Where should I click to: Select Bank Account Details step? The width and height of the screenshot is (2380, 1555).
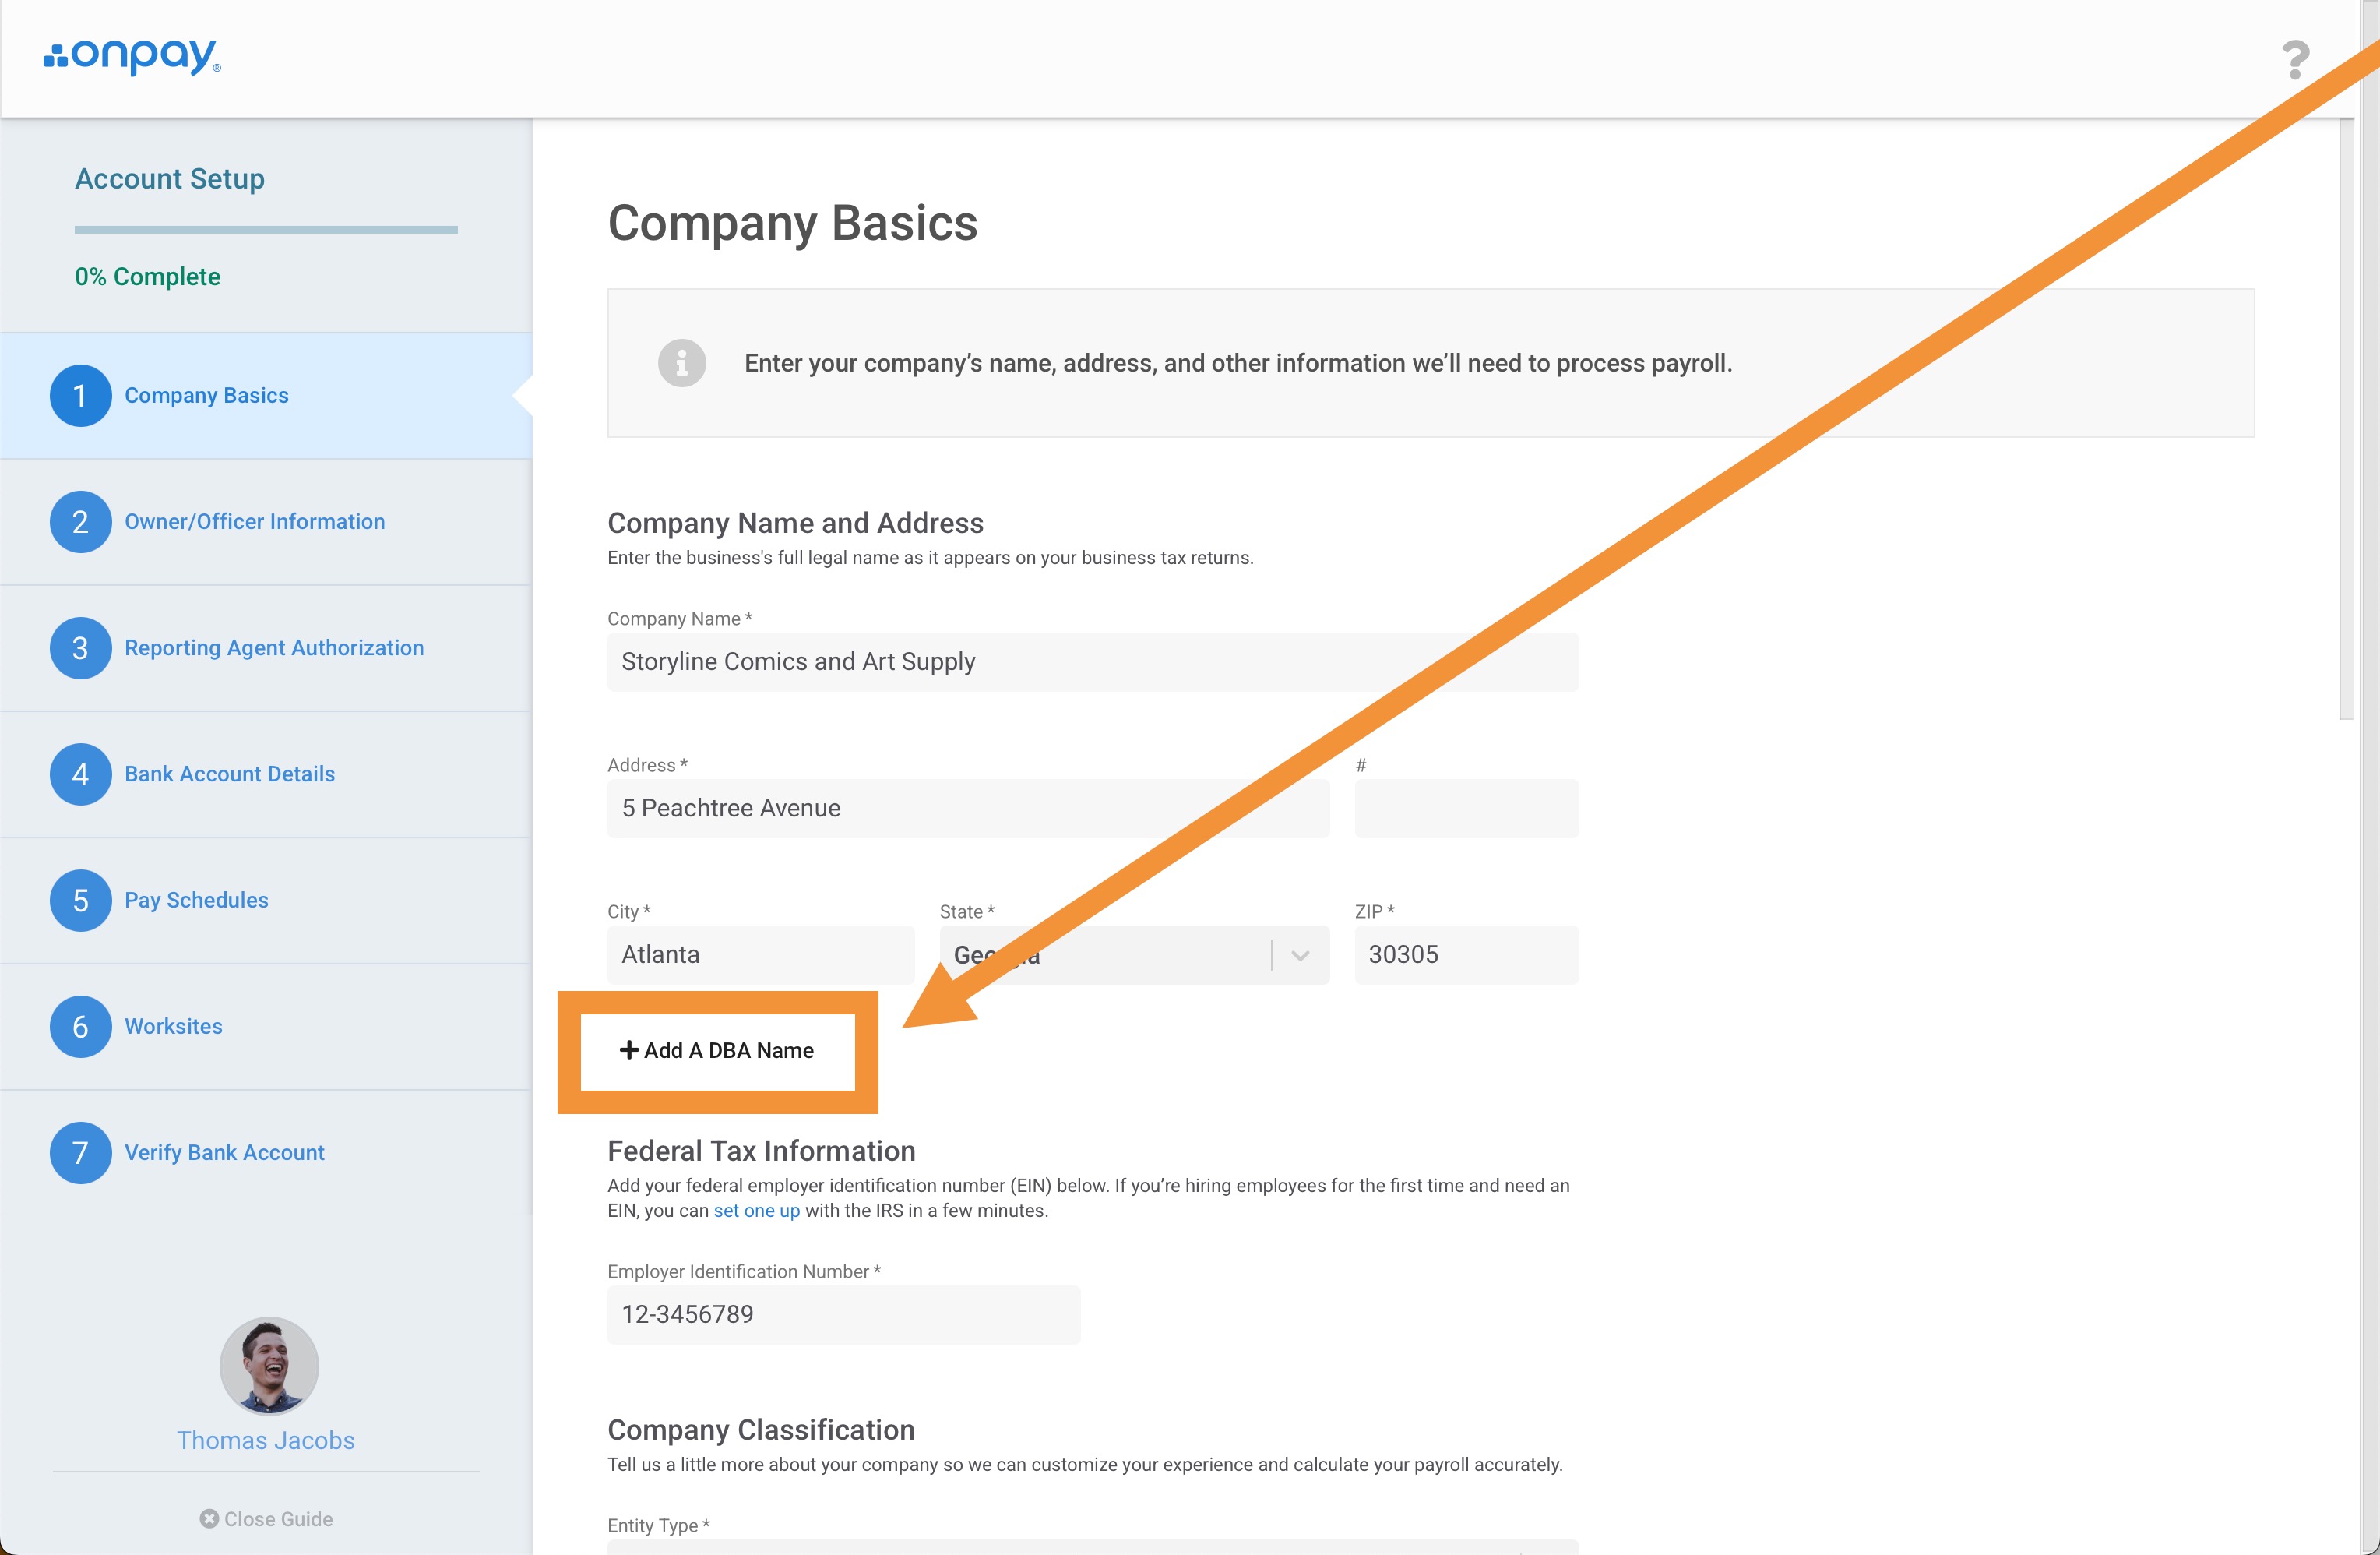pos(229,774)
